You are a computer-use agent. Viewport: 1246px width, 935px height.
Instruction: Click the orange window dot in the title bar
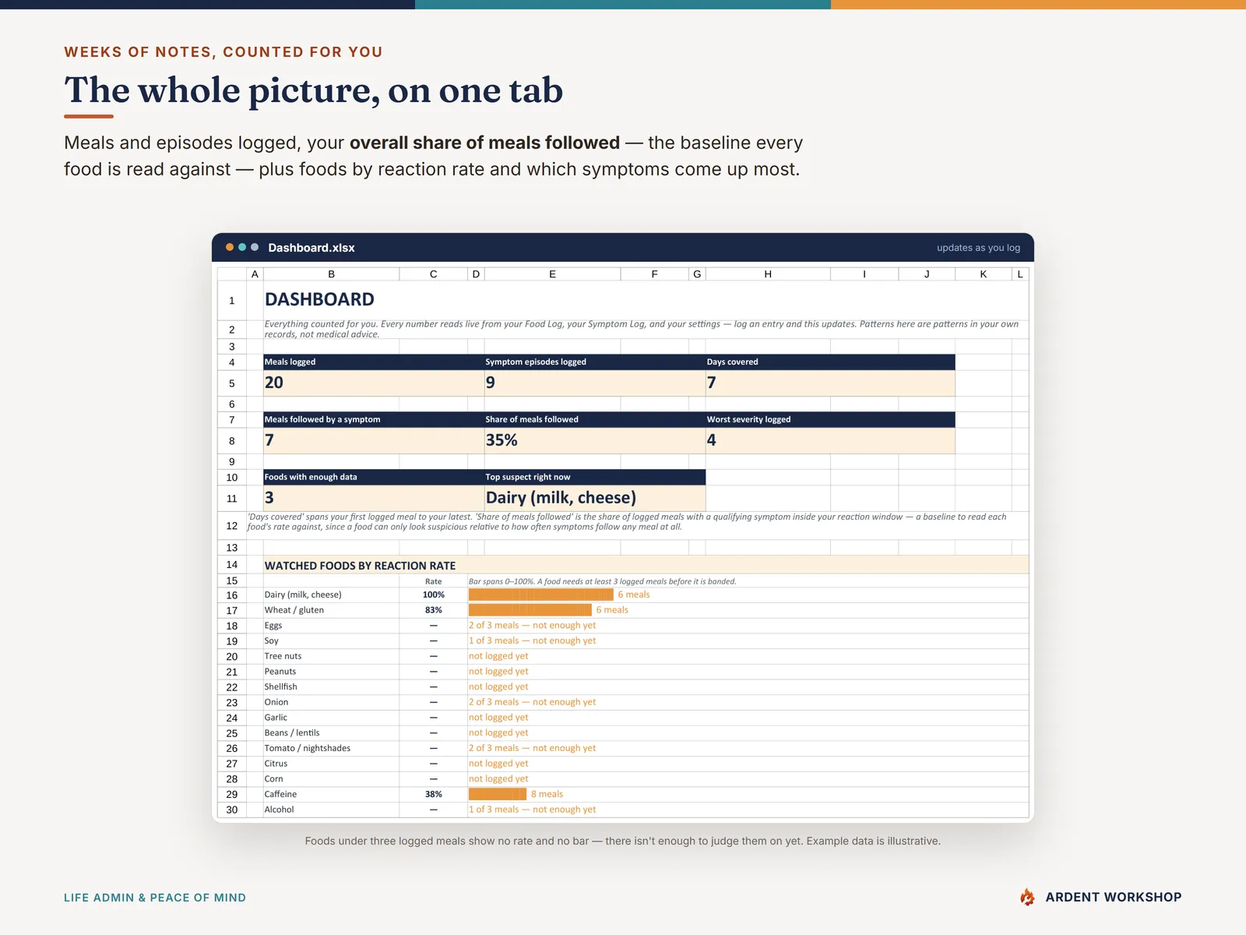point(230,247)
